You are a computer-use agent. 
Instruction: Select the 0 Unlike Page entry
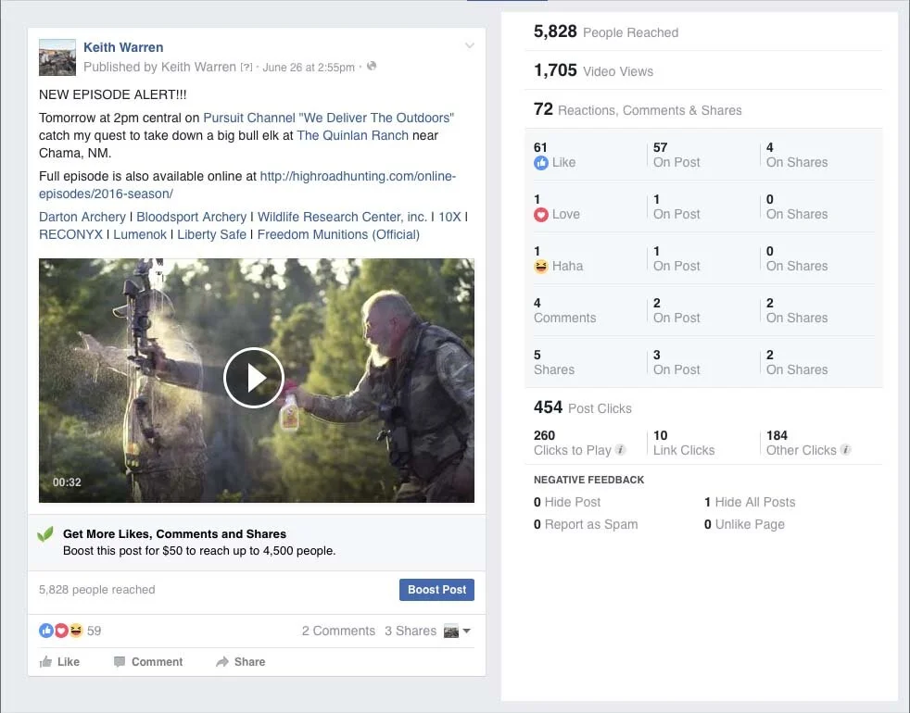[x=745, y=524]
